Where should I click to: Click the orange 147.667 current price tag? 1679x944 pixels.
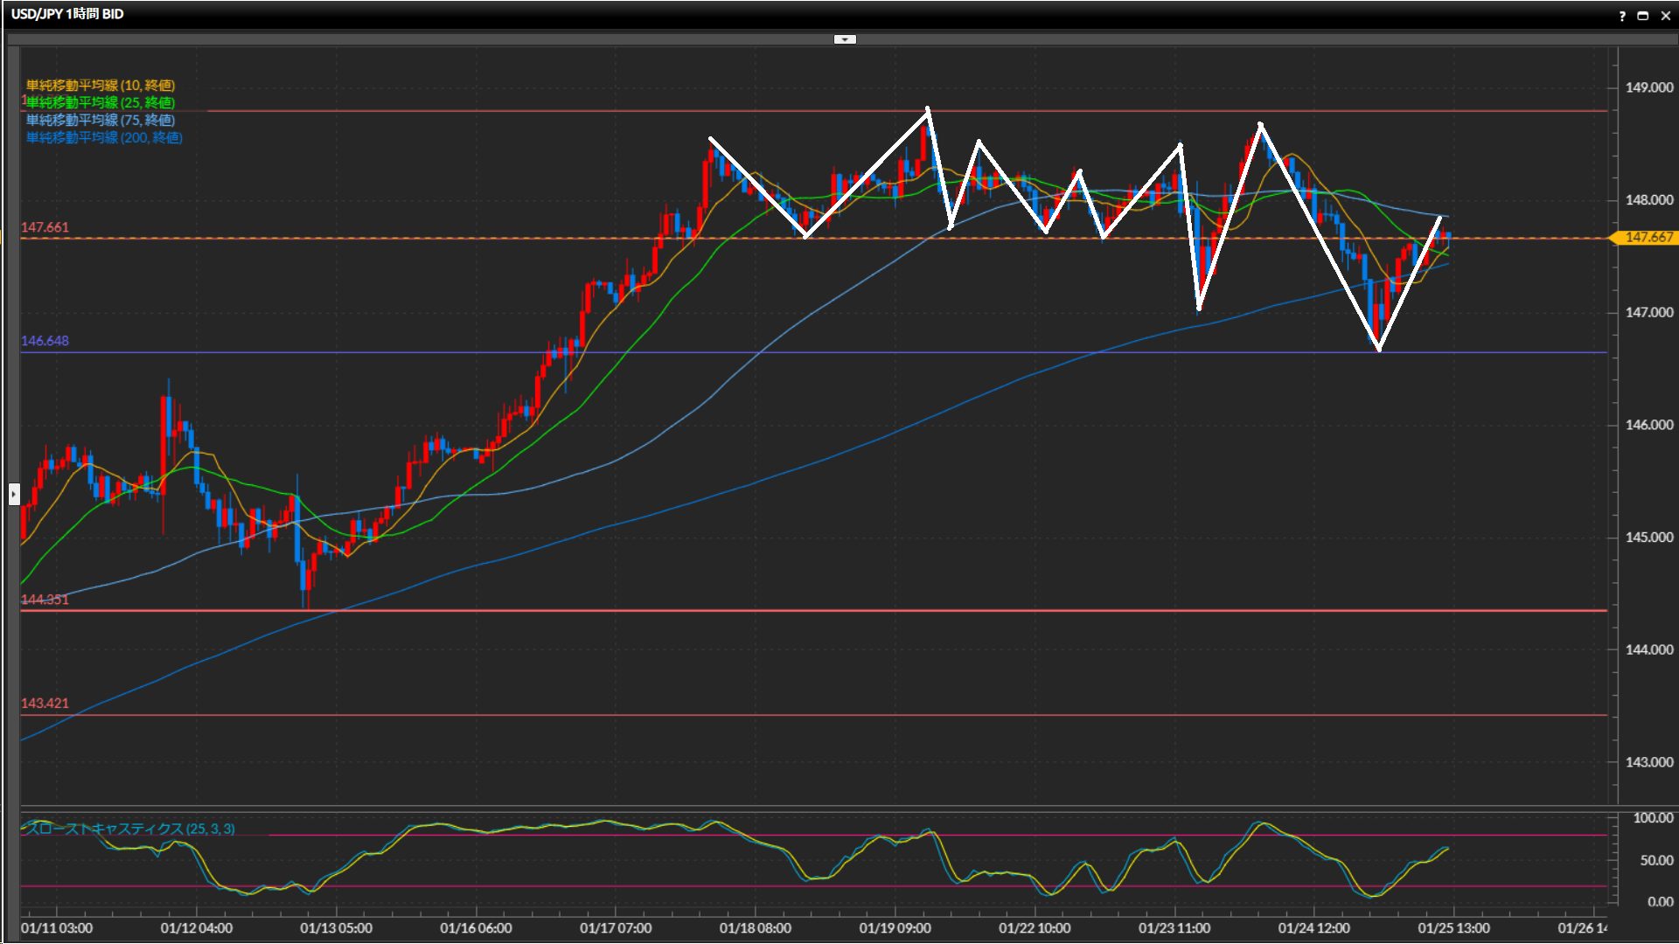(1648, 238)
